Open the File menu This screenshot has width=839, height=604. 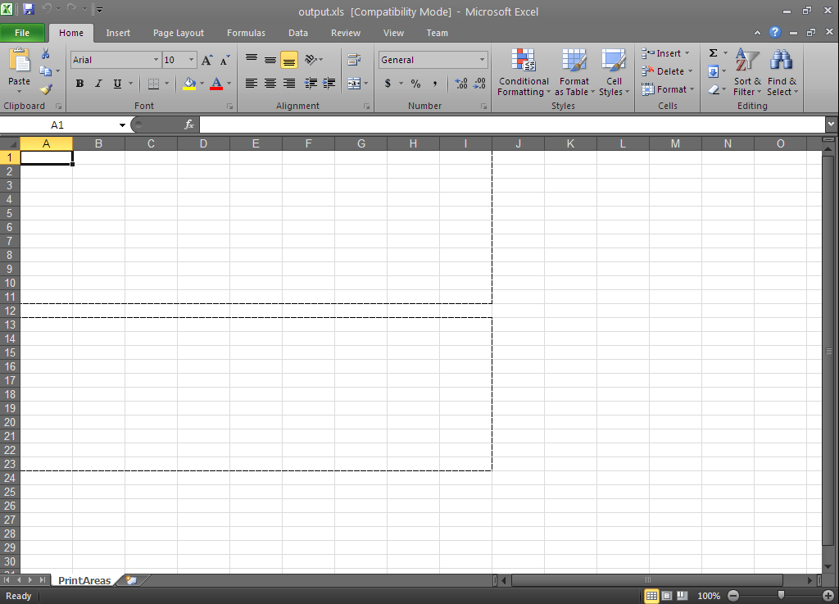pos(22,33)
